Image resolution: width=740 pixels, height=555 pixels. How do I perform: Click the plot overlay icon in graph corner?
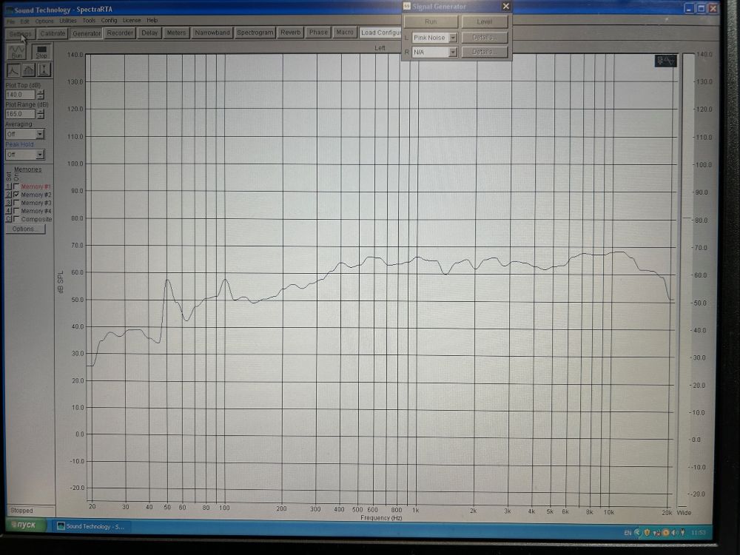(665, 61)
